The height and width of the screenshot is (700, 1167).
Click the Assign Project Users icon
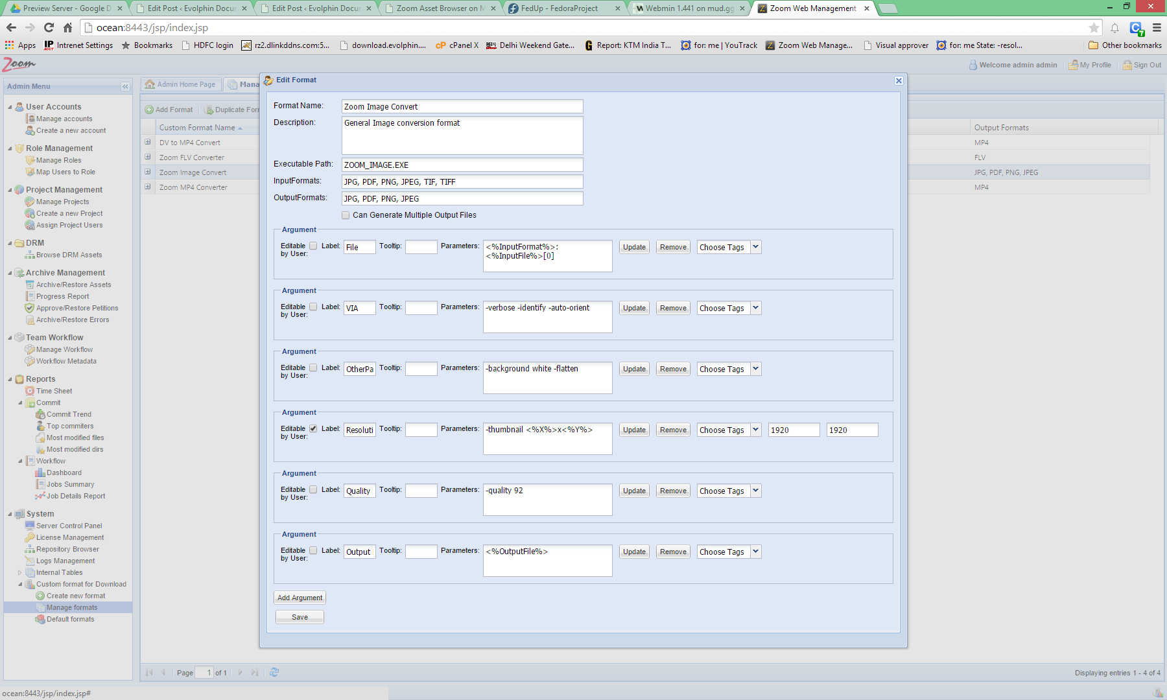pyautogui.click(x=30, y=225)
